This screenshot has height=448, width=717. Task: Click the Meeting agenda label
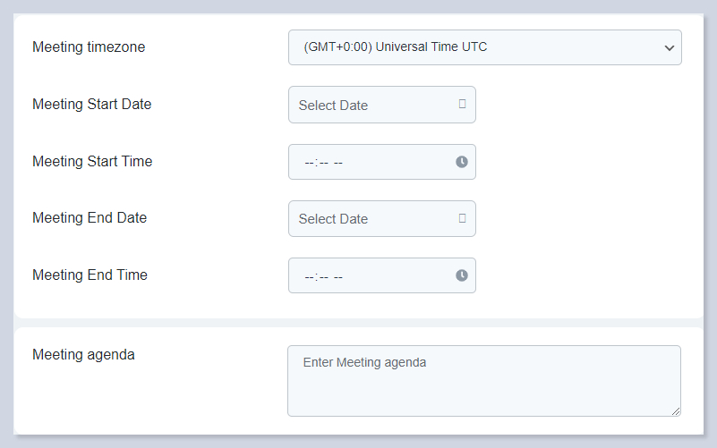tap(83, 354)
